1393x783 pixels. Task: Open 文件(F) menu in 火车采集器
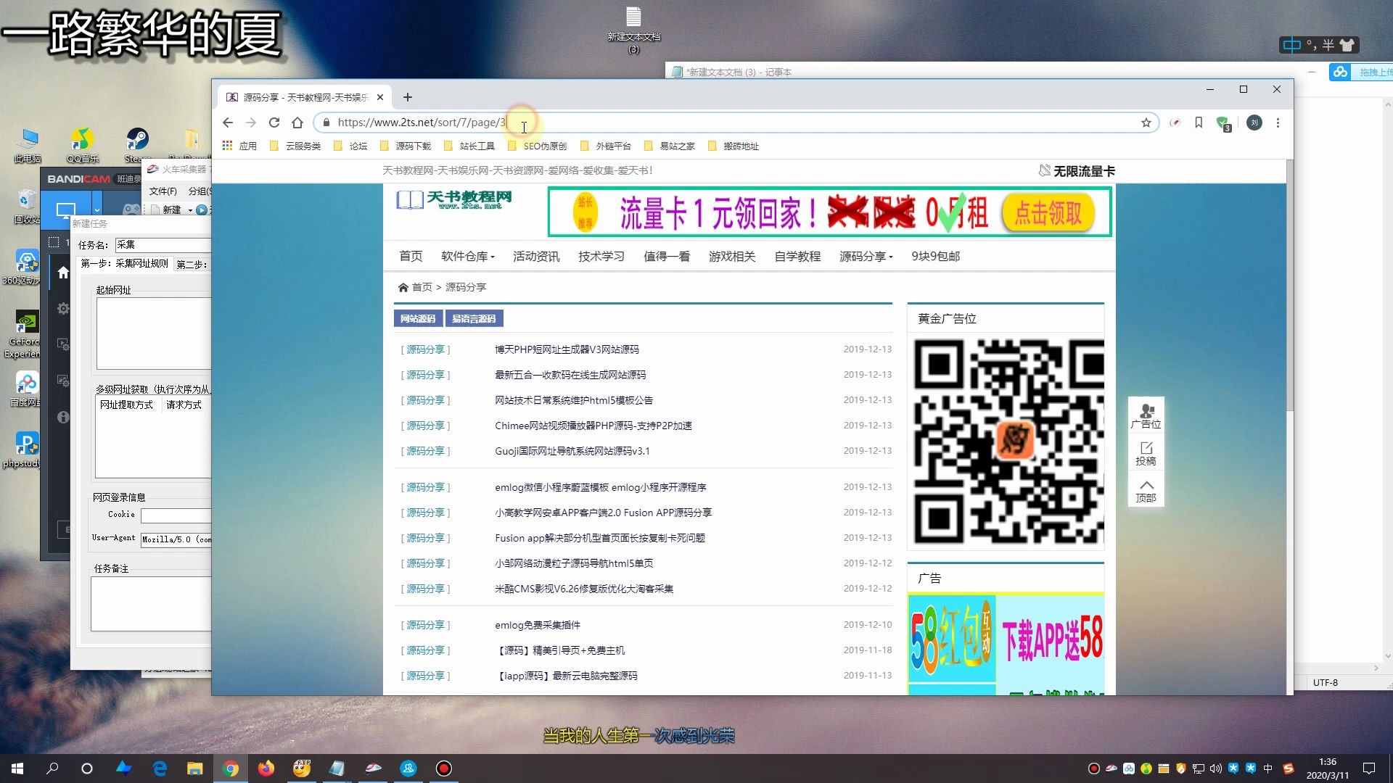pyautogui.click(x=163, y=191)
